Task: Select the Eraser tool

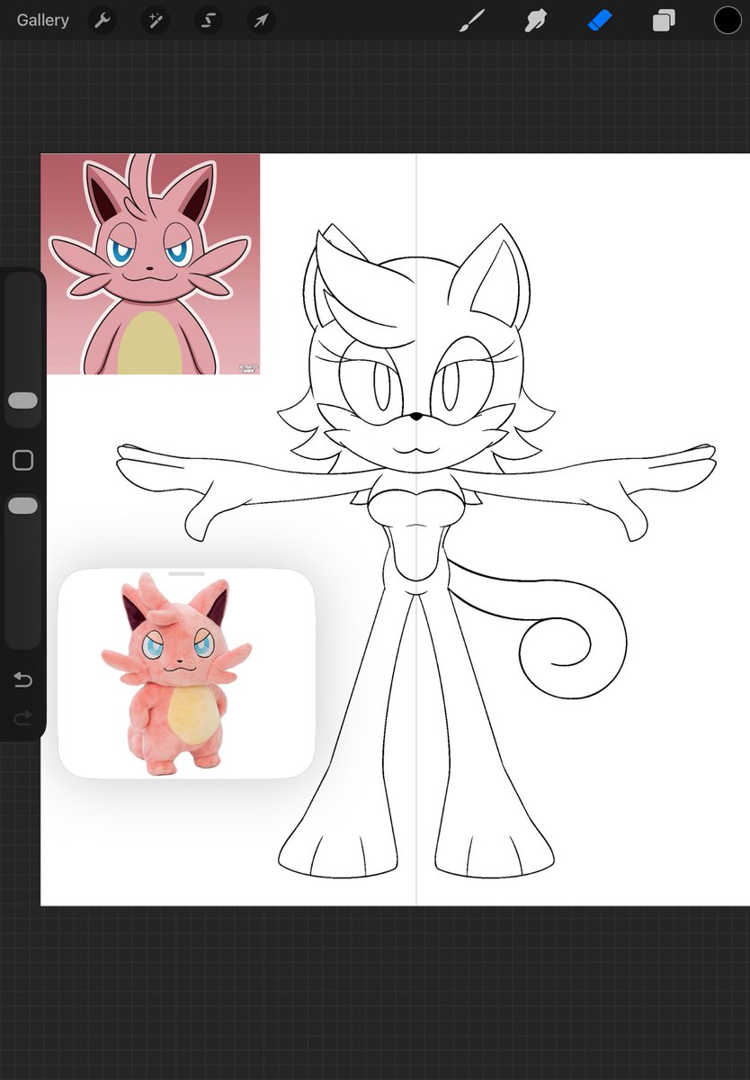Action: tap(600, 20)
